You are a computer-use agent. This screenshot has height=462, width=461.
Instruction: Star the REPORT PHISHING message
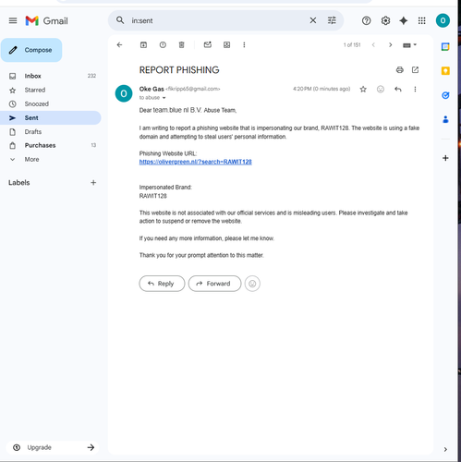click(363, 90)
